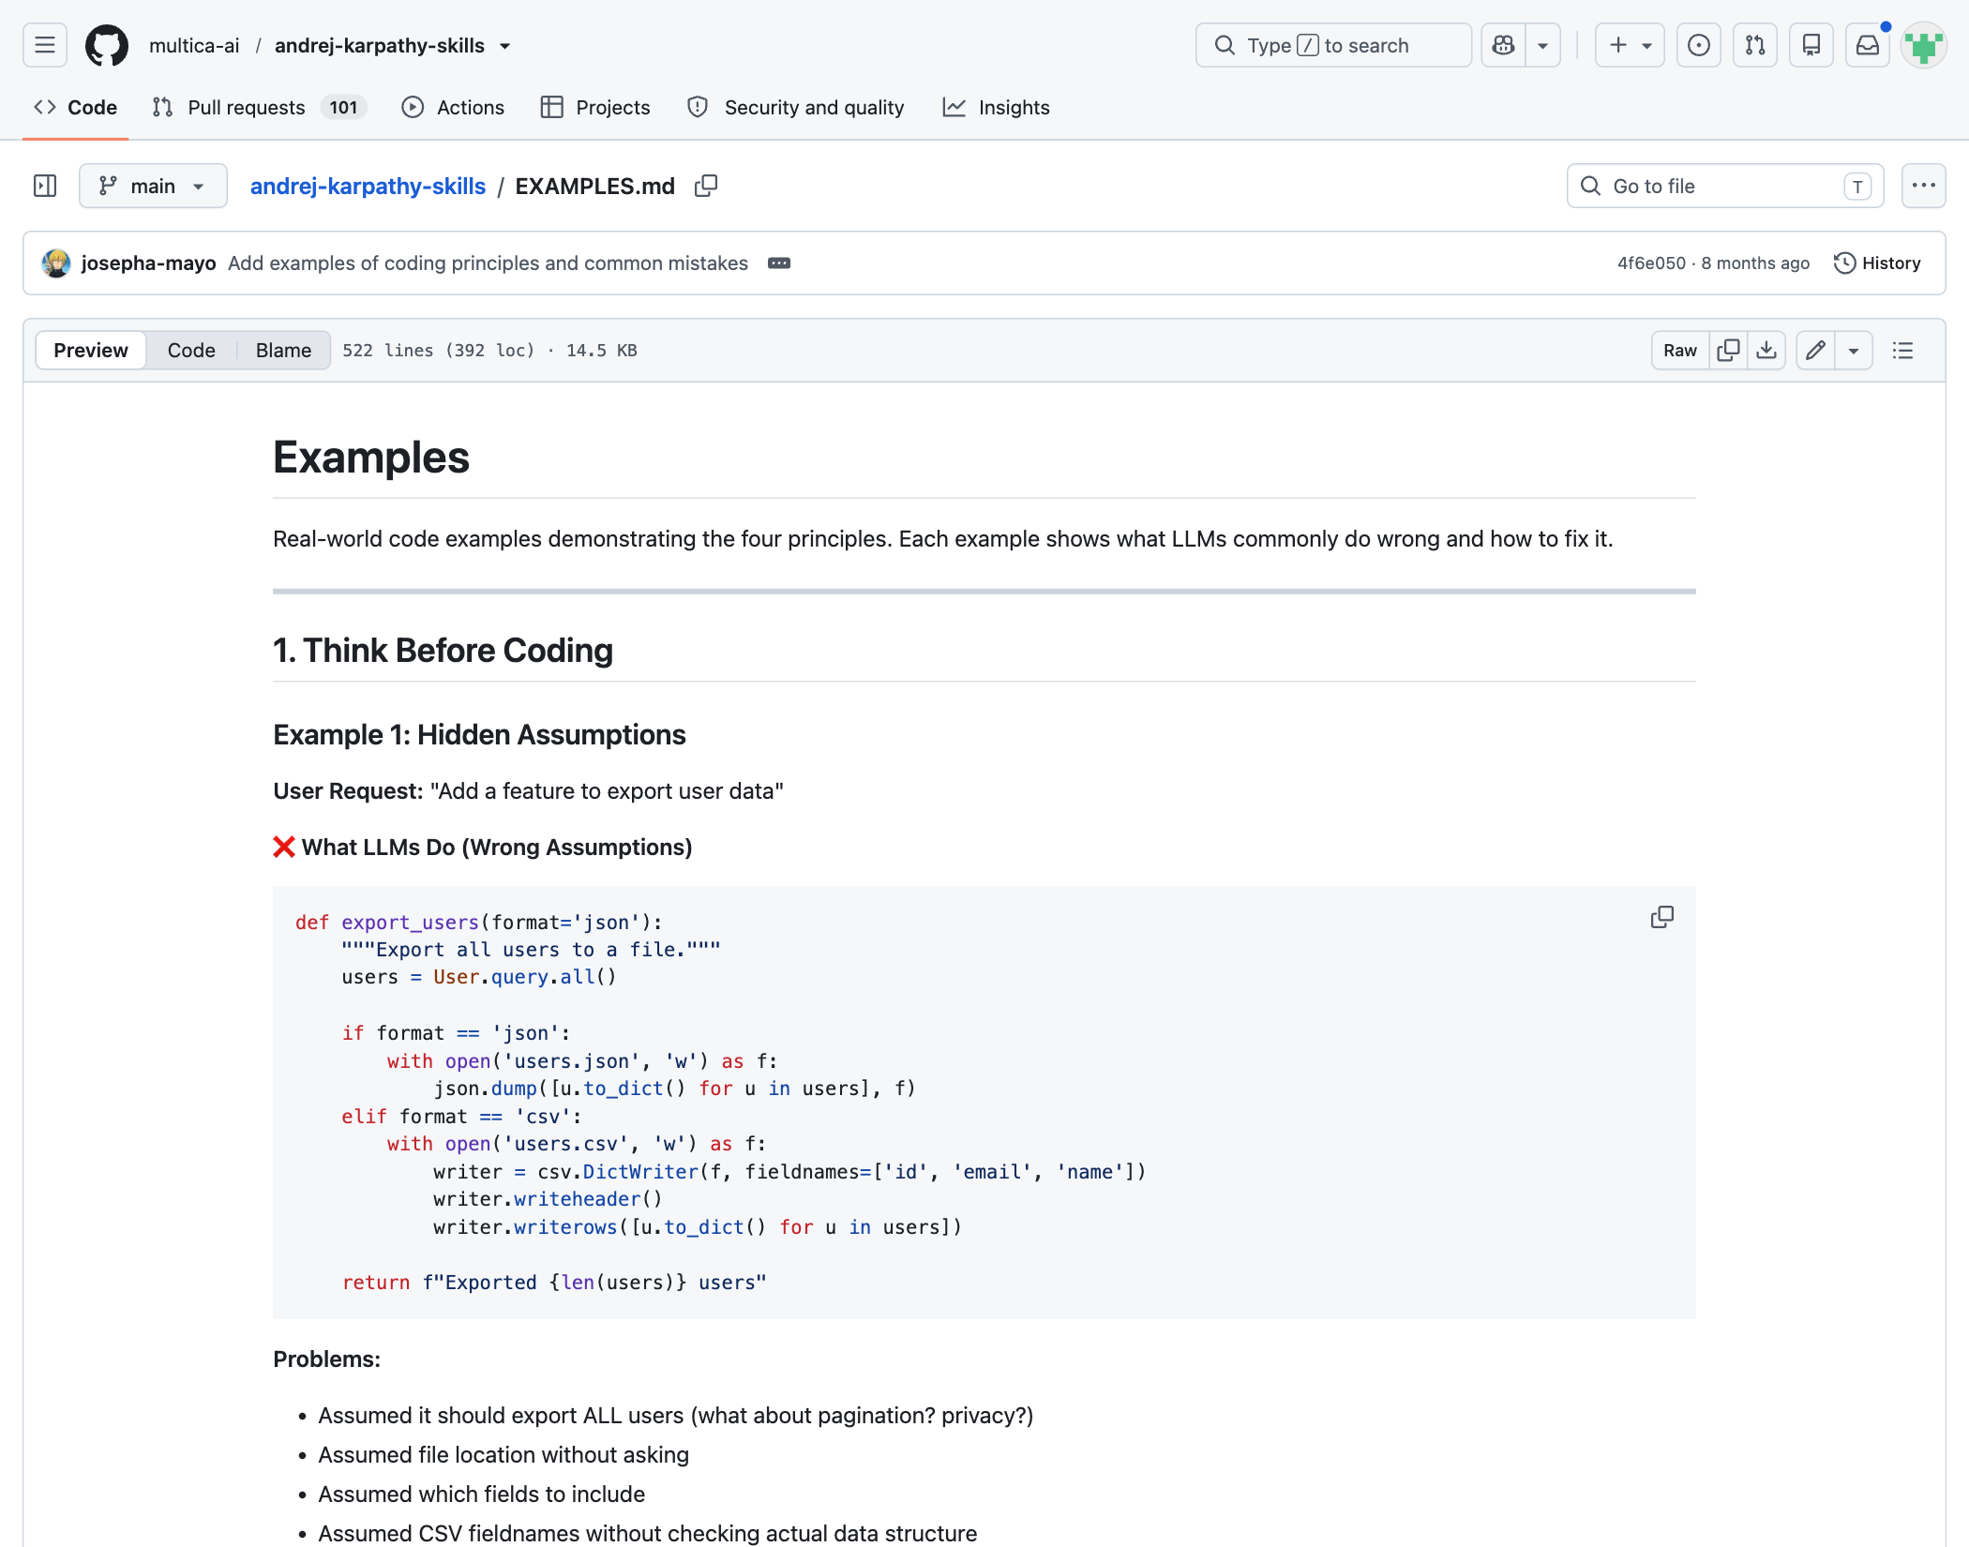Open the global navigation hamburger menu

pyautogui.click(x=44, y=45)
